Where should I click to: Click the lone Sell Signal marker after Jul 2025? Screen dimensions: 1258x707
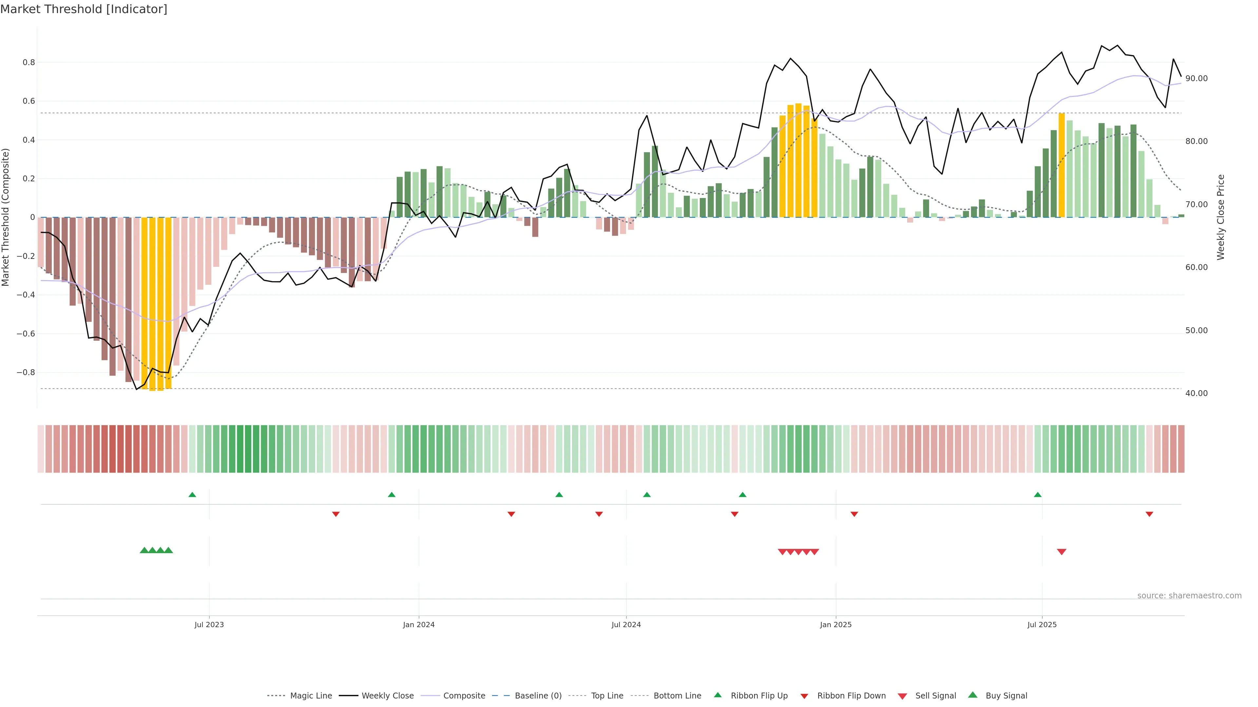[x=1061, y=552]
